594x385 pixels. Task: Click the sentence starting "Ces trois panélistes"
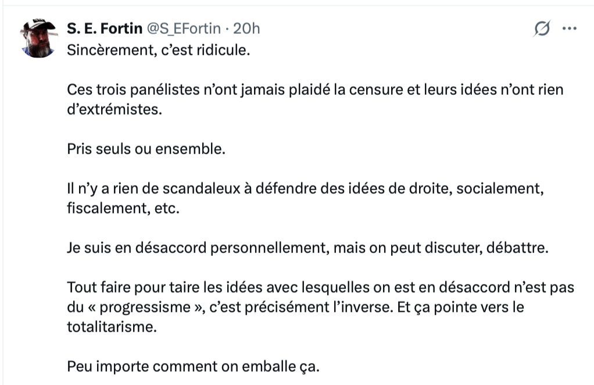coord(315,90)
